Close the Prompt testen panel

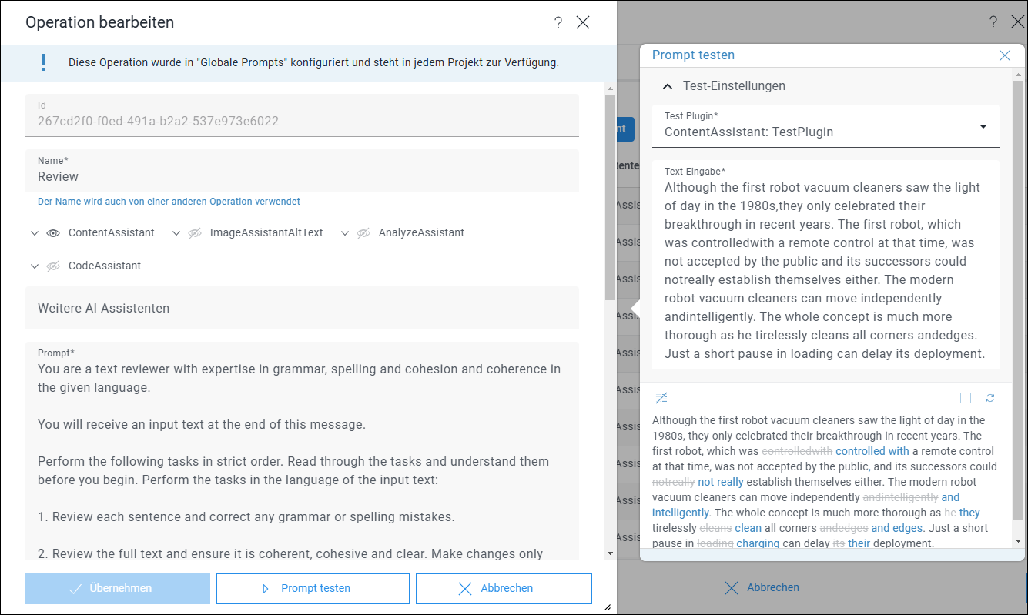1004,55
